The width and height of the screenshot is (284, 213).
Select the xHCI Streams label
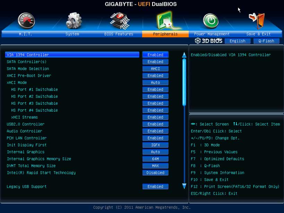point(25,117)
